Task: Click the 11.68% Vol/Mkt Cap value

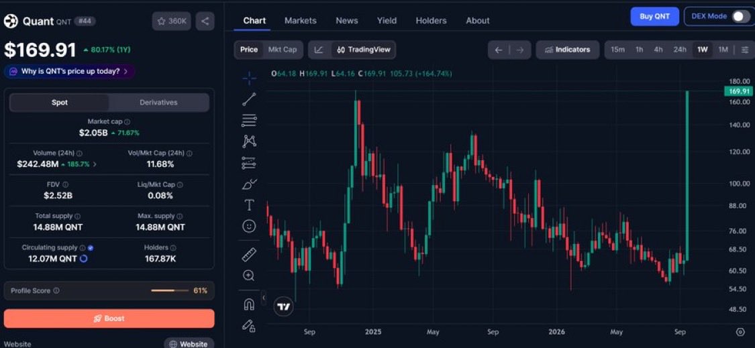Action: (x=160, y=164)
